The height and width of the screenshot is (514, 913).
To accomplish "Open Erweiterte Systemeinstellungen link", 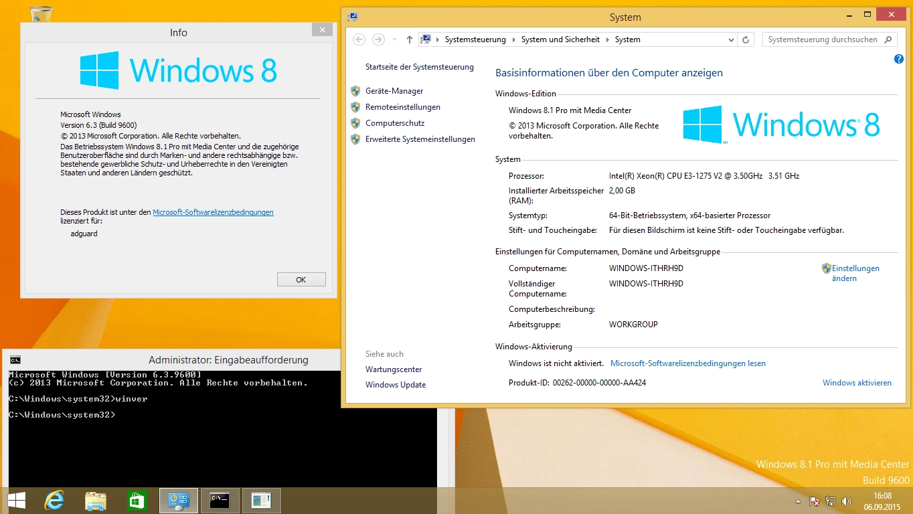I will pyautogui.click(x=420, y=139).
